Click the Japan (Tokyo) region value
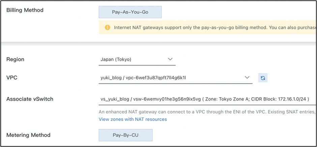317x147 pixels. 116,60
